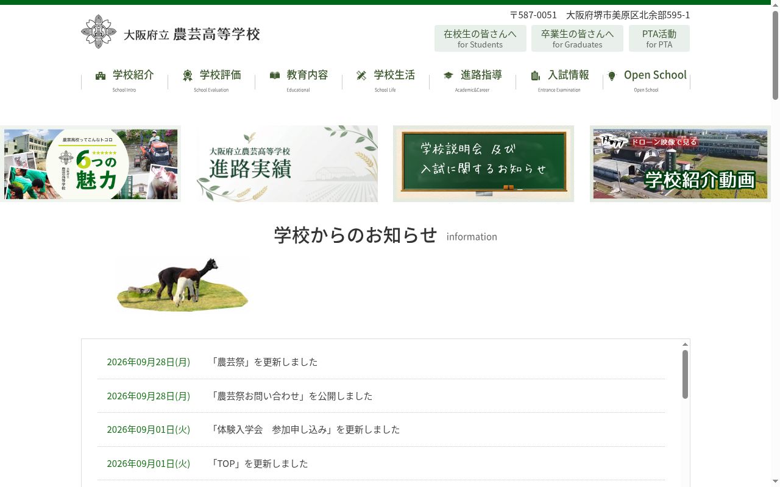Screen dimensions: 780x487
Task: Click the clipboard icon beside 入試情報
Action: click(x=536, y=75)
